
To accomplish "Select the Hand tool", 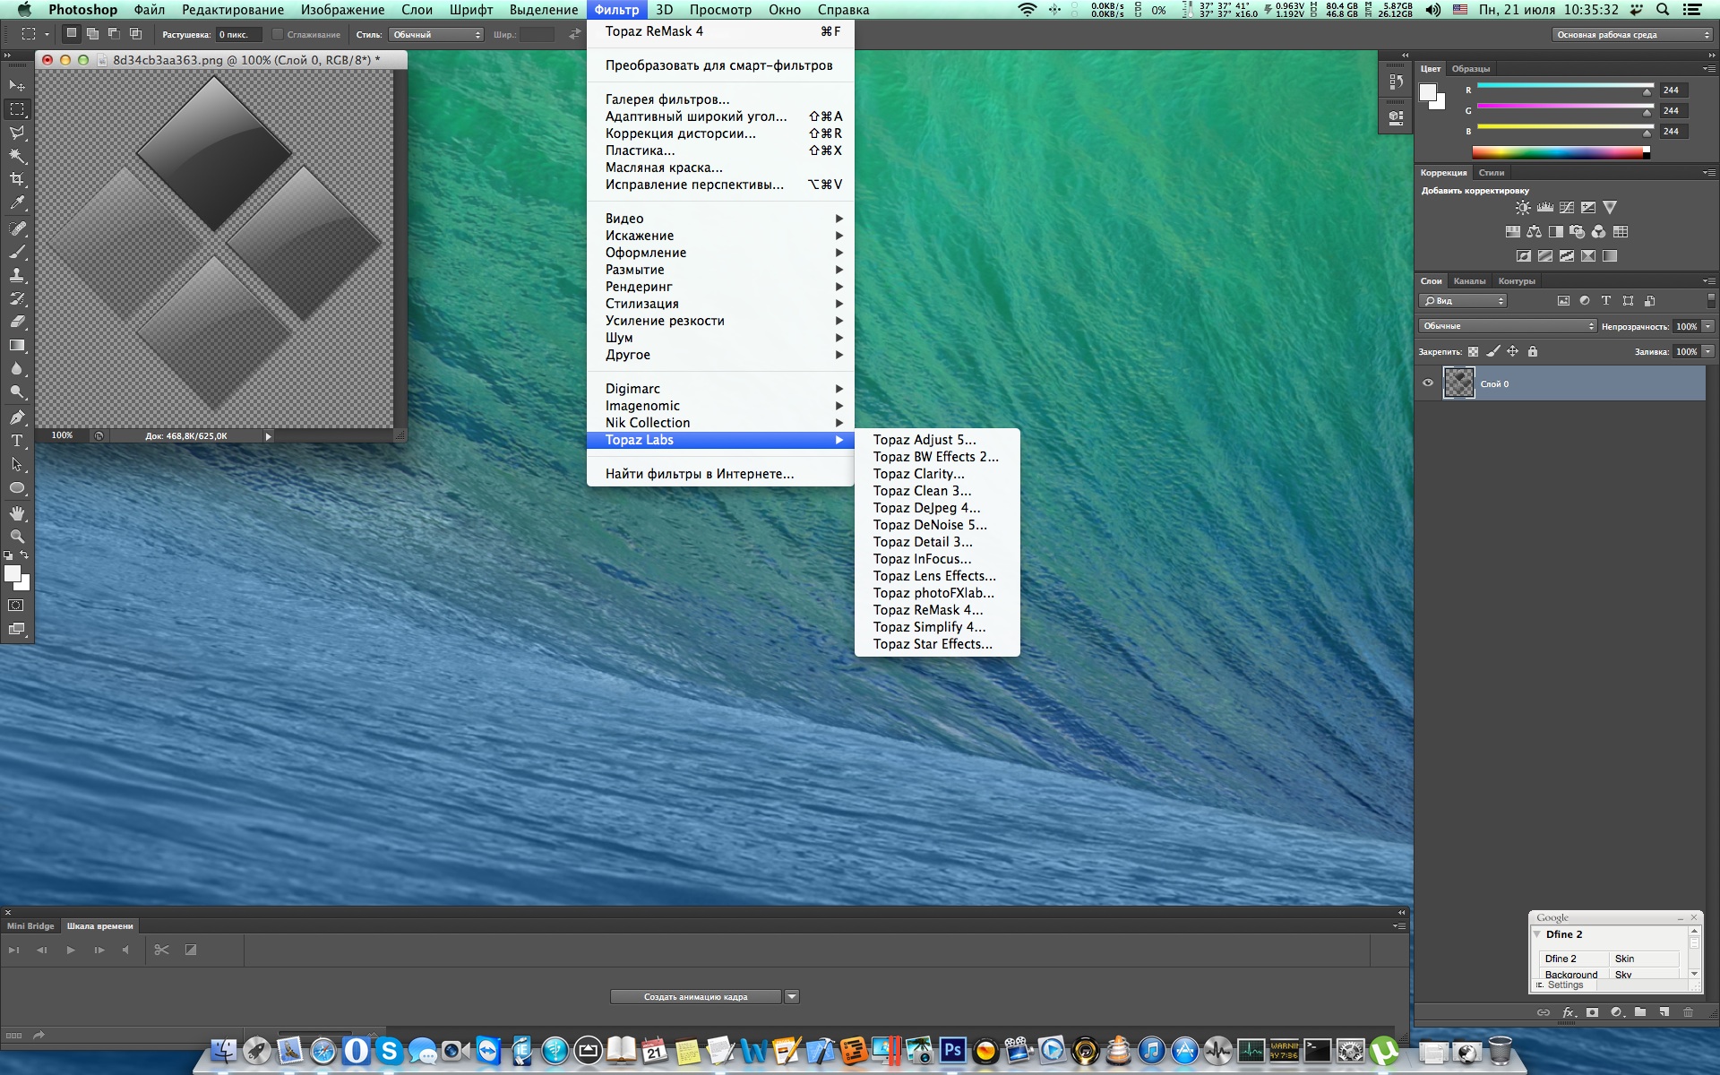I will pos(17,513).
